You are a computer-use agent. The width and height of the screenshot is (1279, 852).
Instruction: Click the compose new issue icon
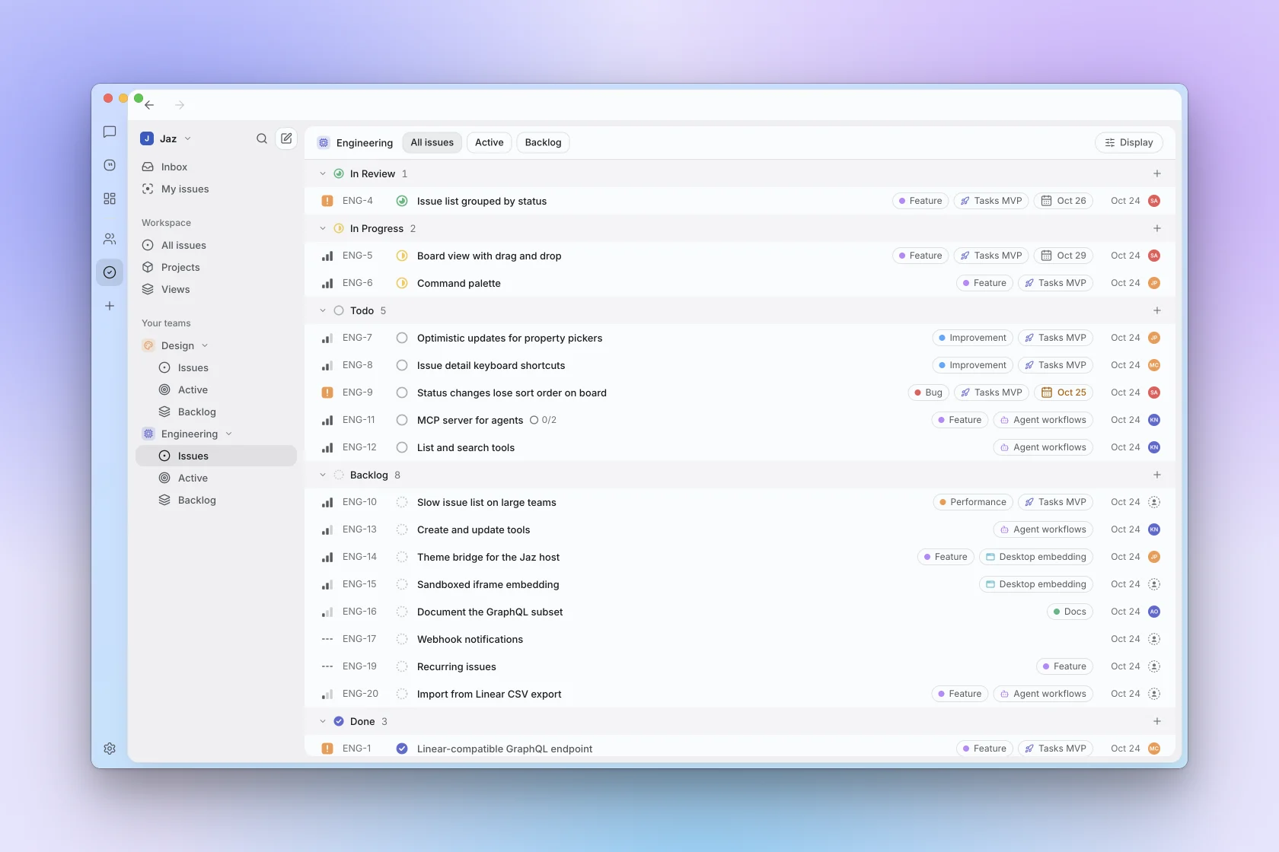coord(286,138)
